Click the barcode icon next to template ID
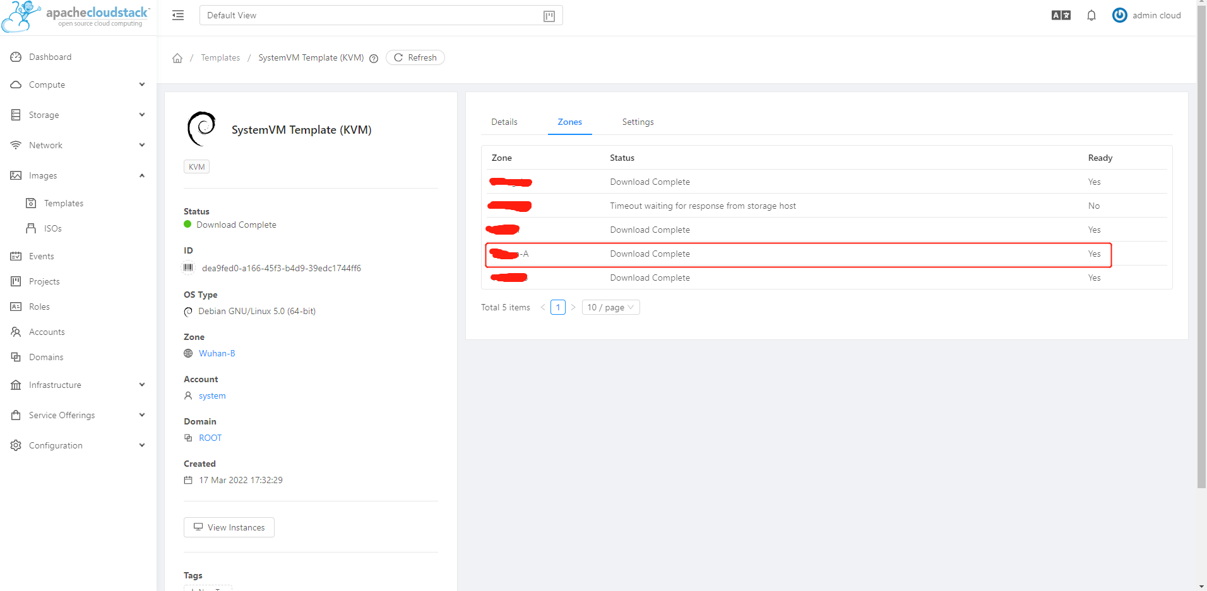 [188, 268]
